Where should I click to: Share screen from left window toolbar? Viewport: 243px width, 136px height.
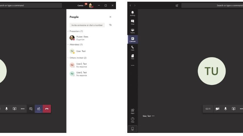14,109
